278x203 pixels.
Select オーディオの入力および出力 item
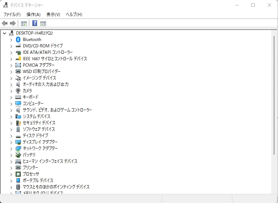pyautogui.click(x=46, y=84)
